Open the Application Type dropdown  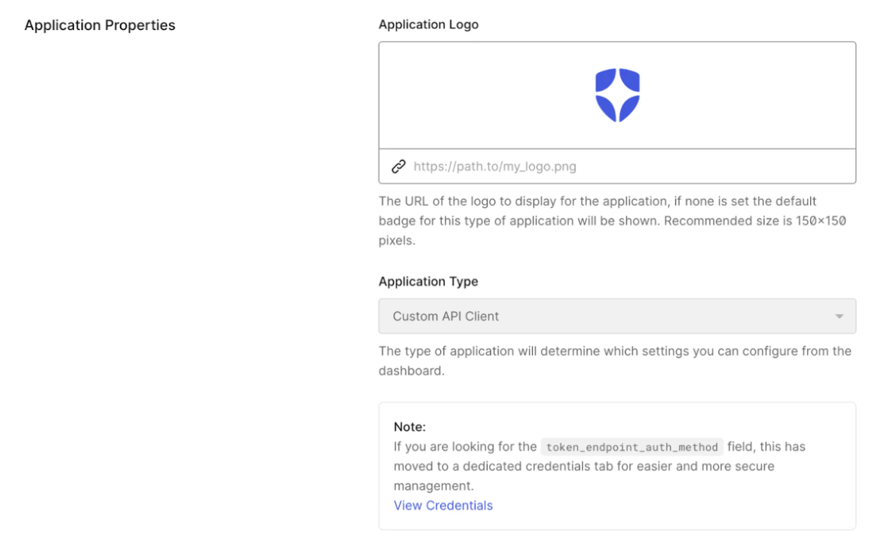click(x=617, y=316)
